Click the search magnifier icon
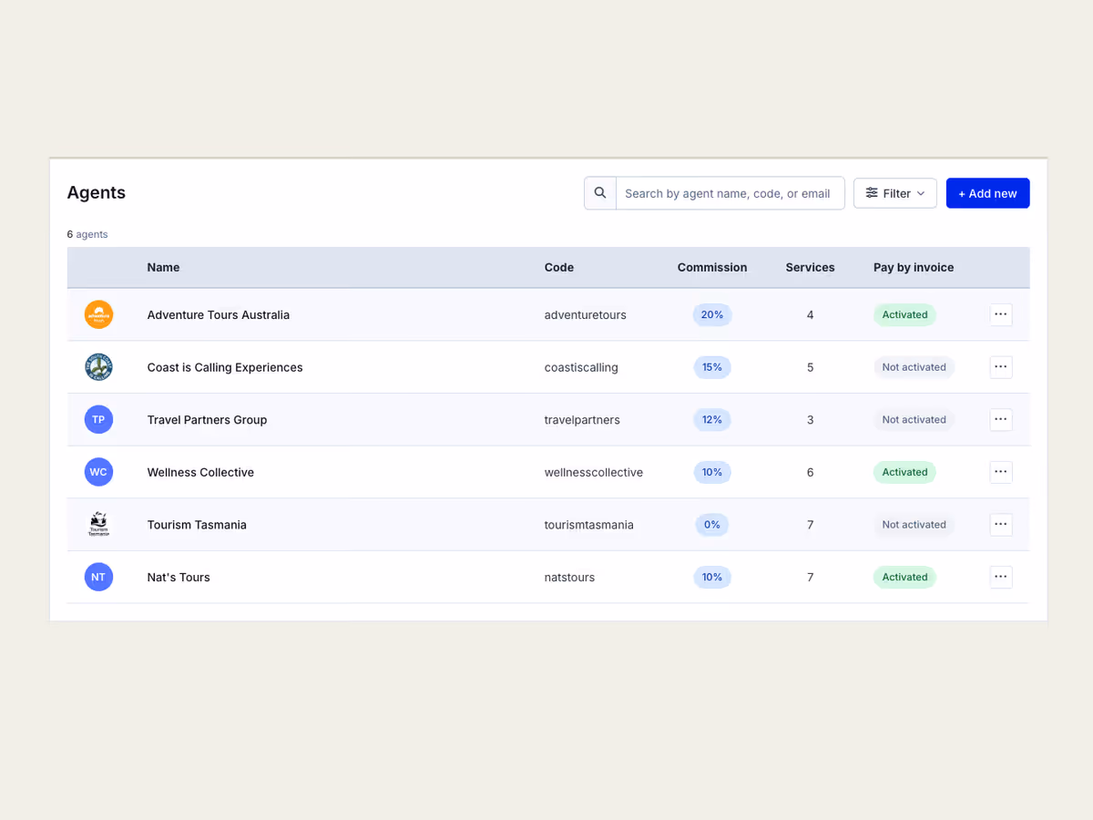Image resolution: width=1093 pixels, height=820 pixels. tap(600, 193)
